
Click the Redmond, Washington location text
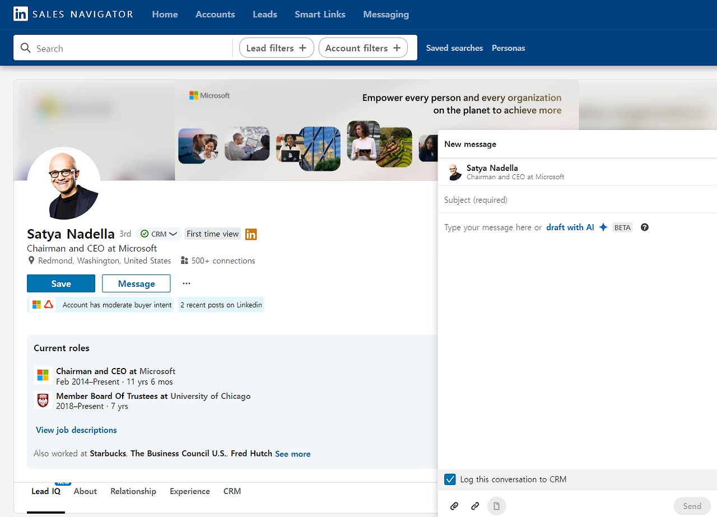point(105,260)
